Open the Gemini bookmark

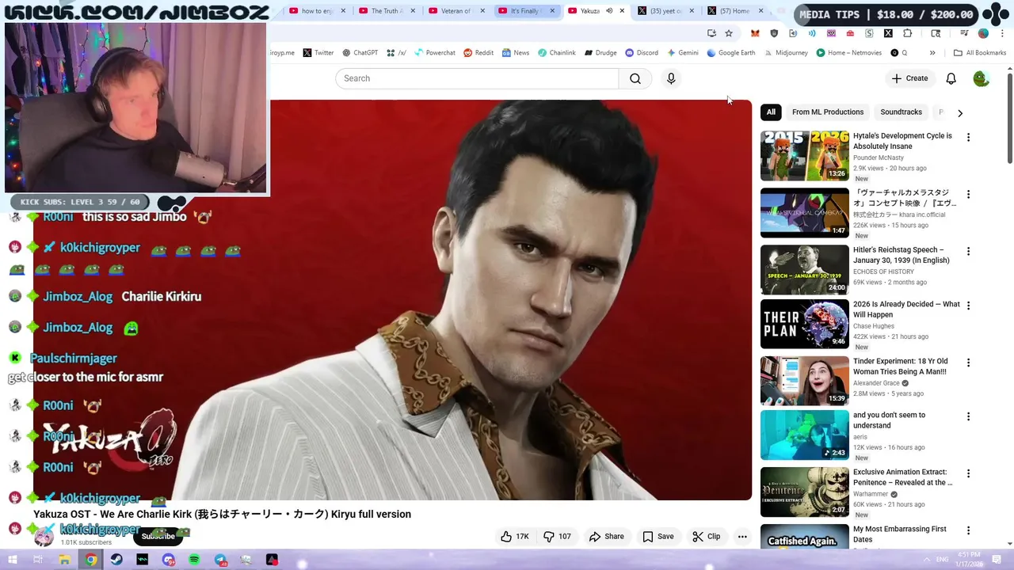[683, 53]
